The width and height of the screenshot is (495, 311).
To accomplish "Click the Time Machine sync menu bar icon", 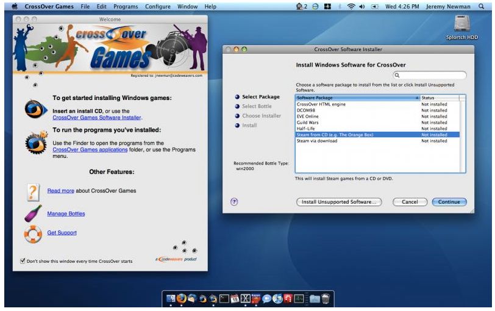I will pyautogui.click(x=315, y=6).
